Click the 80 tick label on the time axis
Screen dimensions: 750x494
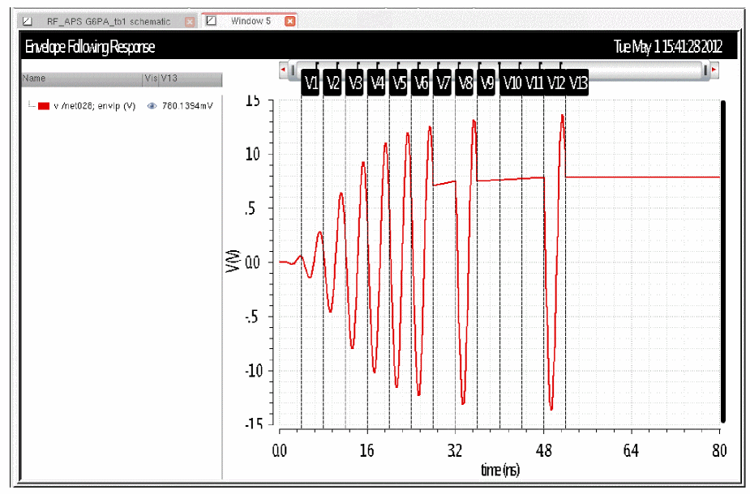click(x=719, y=450)
